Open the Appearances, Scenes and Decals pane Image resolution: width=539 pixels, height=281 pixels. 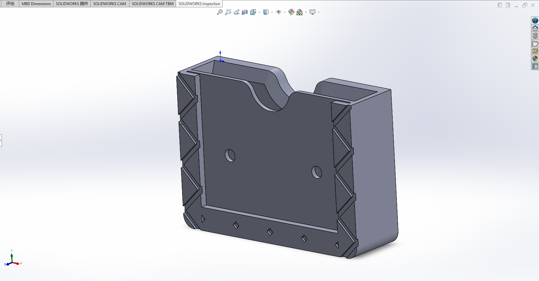(x=535, y=59)
